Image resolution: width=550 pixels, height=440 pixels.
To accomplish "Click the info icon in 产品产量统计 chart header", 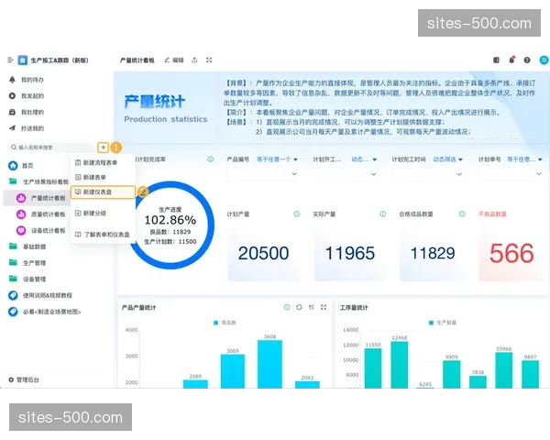I will click(x=287, y=307).
